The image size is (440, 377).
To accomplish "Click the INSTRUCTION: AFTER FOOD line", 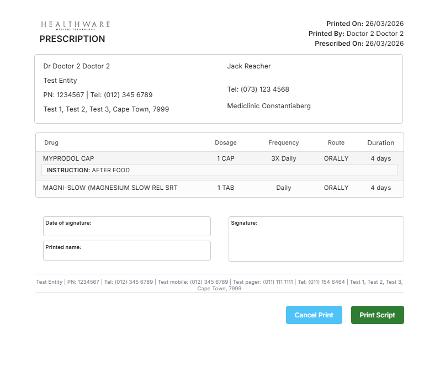I will tap(219, 170).
